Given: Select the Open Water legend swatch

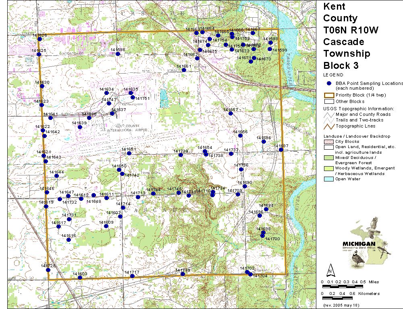Looking at the screenshot, I should (x=329, y=179).
